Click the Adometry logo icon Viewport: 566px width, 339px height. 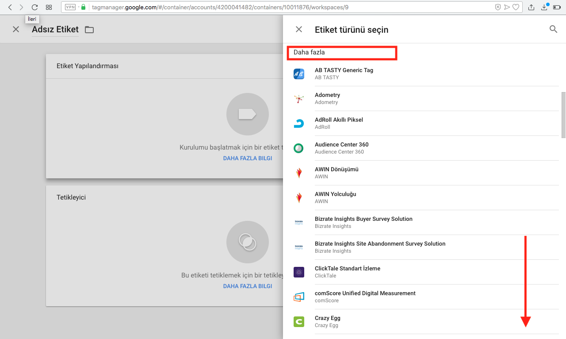(299, 99)
